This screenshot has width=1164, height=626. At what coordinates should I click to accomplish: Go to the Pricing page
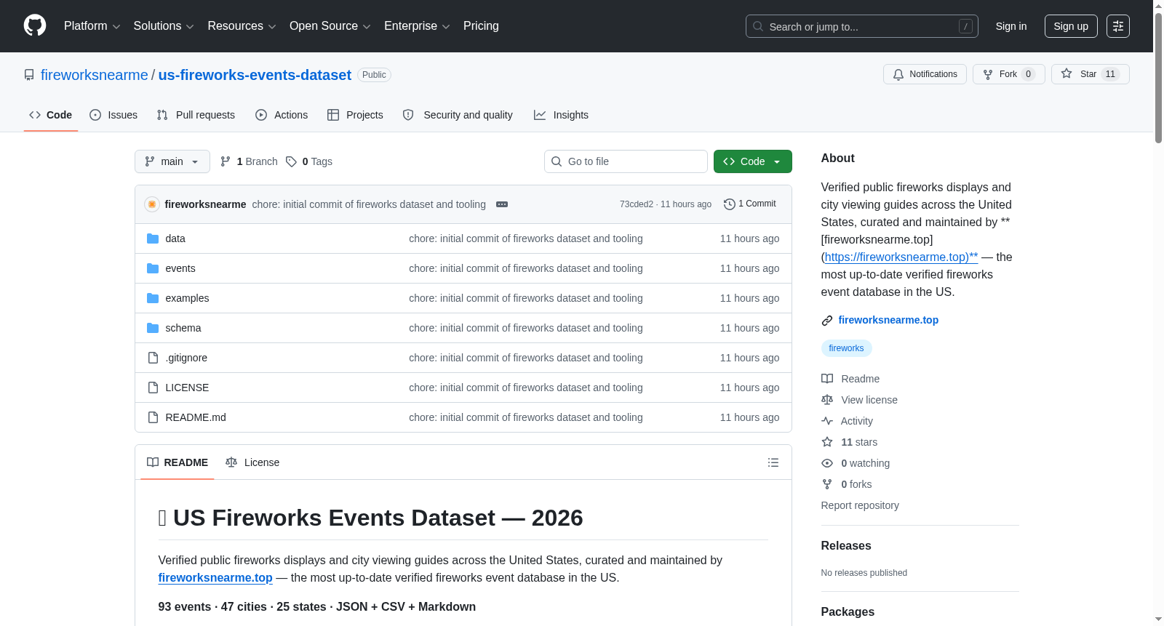481,26
